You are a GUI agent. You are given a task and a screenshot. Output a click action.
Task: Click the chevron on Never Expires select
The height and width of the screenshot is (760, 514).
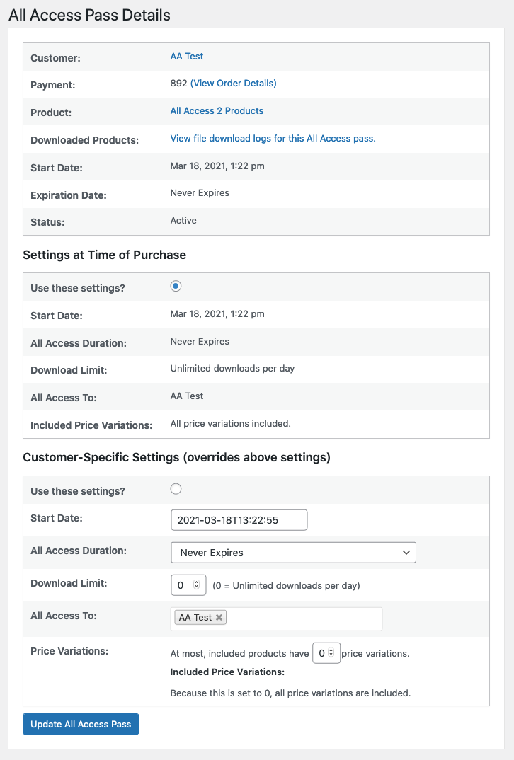(406, 553)
